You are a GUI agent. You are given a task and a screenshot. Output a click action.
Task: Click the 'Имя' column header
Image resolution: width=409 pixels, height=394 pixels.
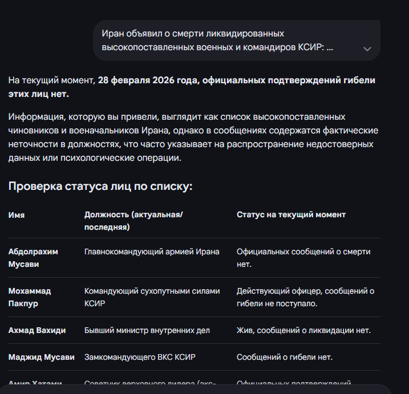[x=17, y=215]
